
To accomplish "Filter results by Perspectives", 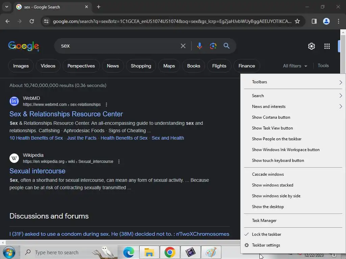I will tap(81, 66).
